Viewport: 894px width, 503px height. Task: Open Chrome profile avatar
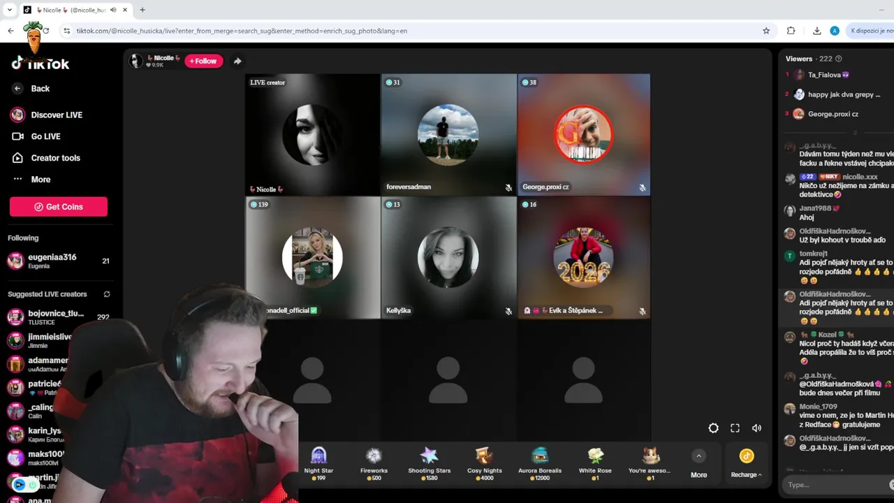(x=835, y=31)
